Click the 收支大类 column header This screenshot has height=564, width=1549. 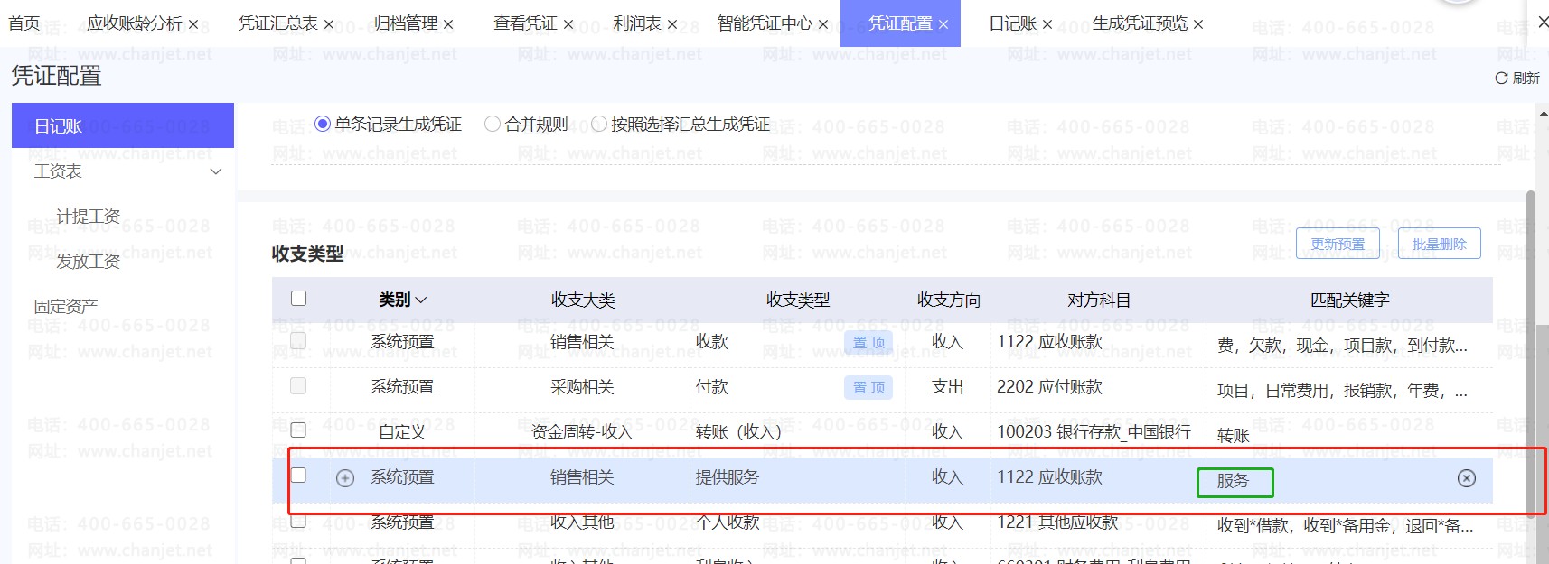(x=583, y=300)
